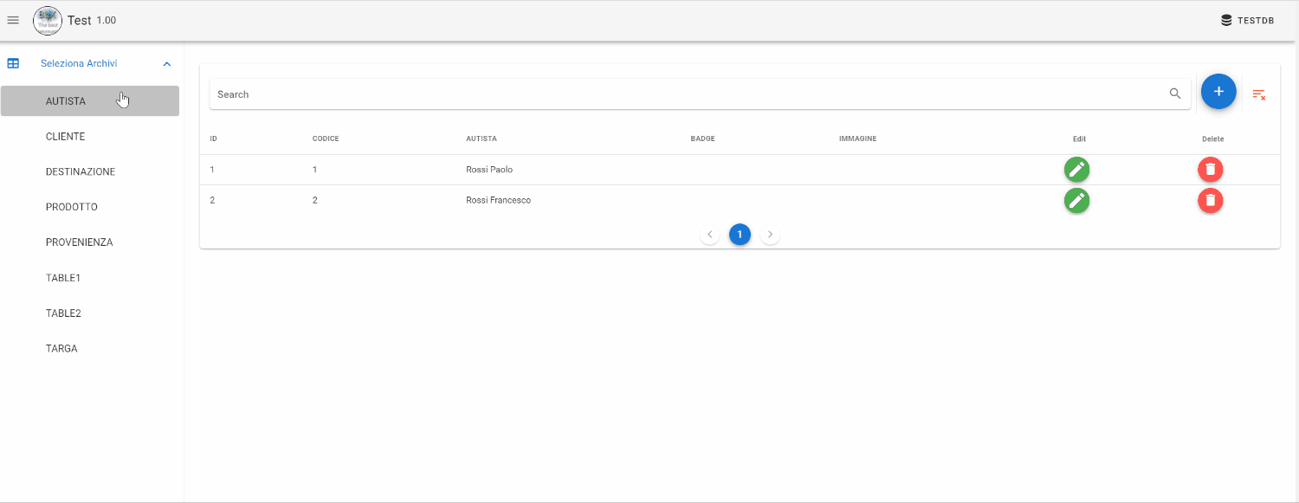Open the TABLE1 archive

tap(90, 278)
